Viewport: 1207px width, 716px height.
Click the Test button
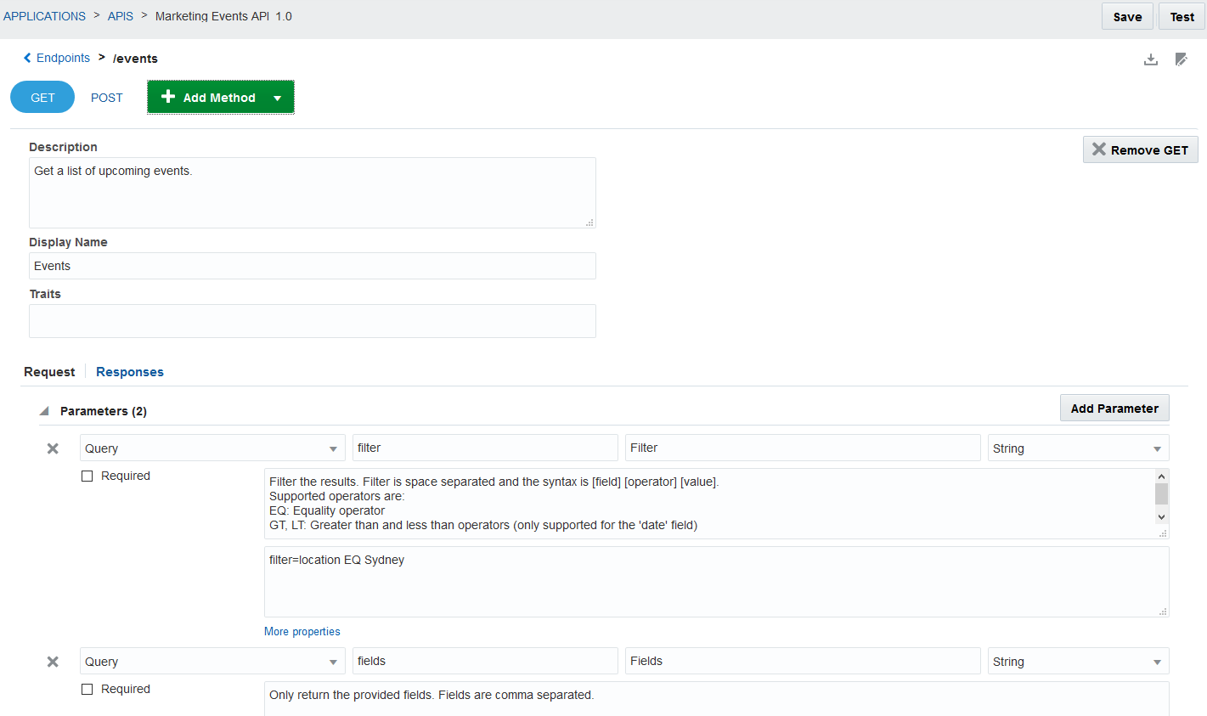[x=1182, y=17]
